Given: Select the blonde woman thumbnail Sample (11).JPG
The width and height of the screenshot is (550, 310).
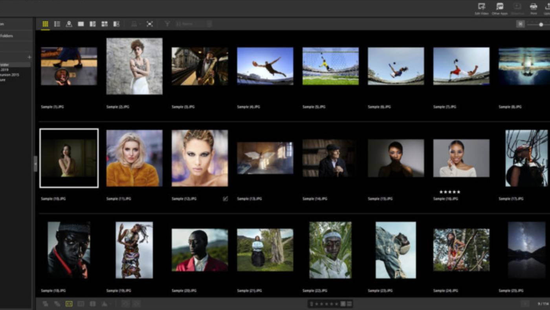Looking at the screenshot, I should [x=134, y=158].
